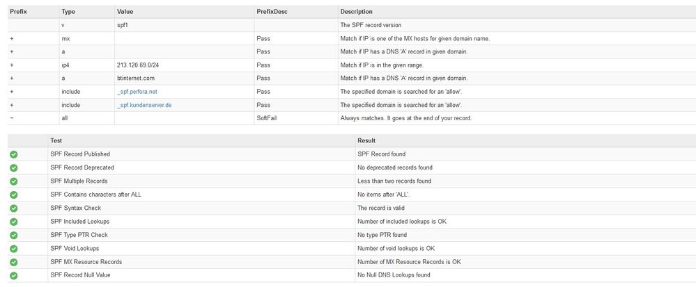Click green check beside SPF Void Lookups
Viewport: 696px width, 287px height.
coord(14,249)
